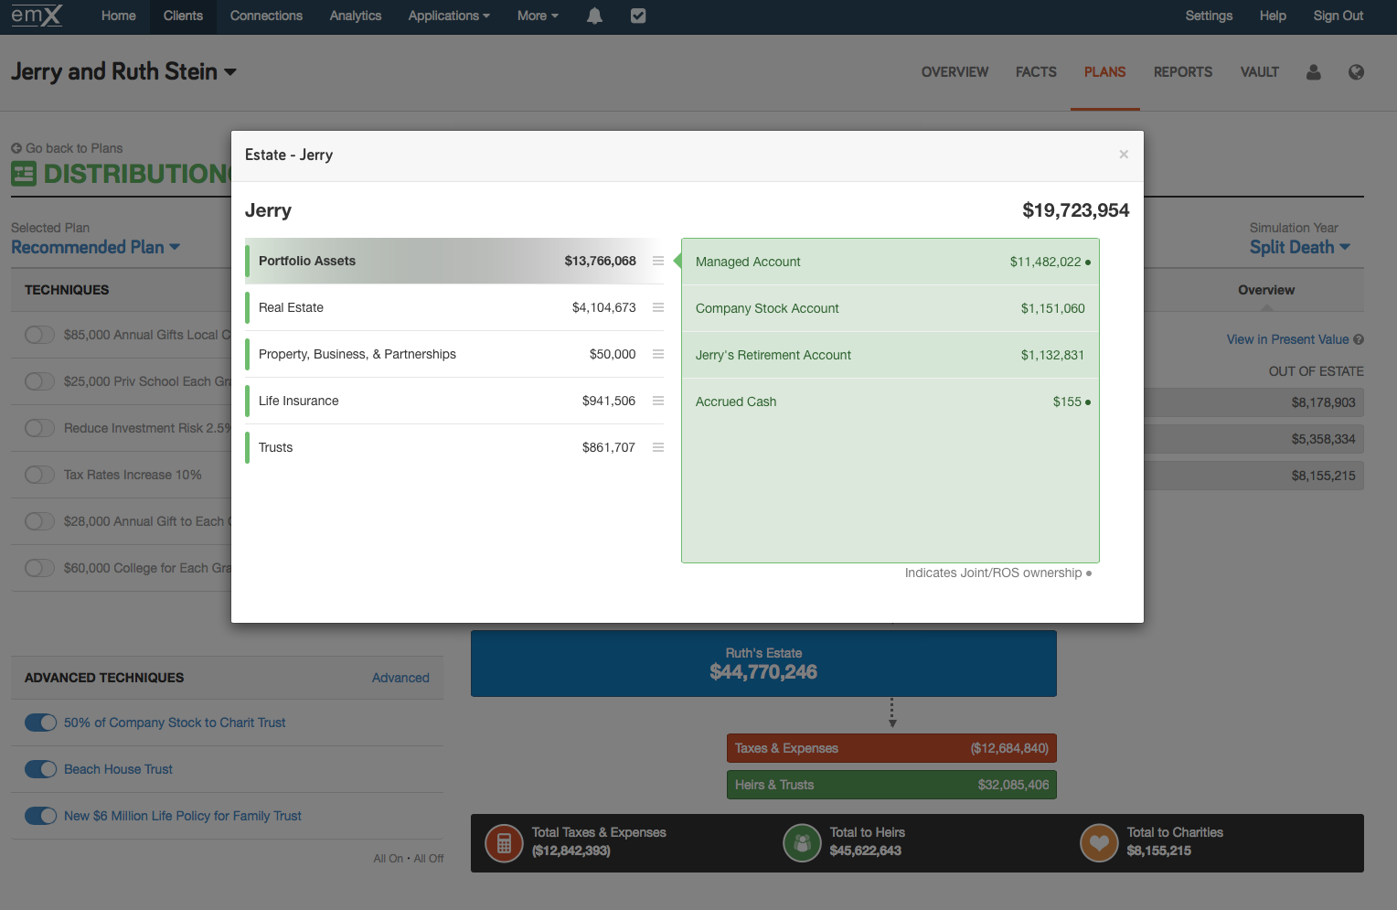Viewport: 1397px width, 910px height.
Task: Click the Total Taxes & Expenses calculator icon
Action: coord(504,843)
